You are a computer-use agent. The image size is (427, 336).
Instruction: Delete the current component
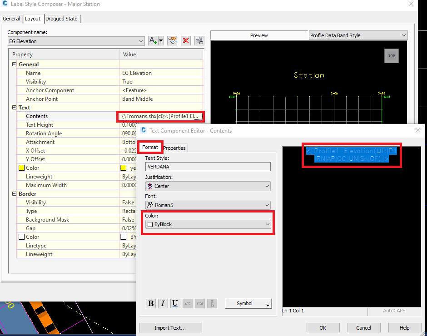pyautogui.click(x=185, y=41)
